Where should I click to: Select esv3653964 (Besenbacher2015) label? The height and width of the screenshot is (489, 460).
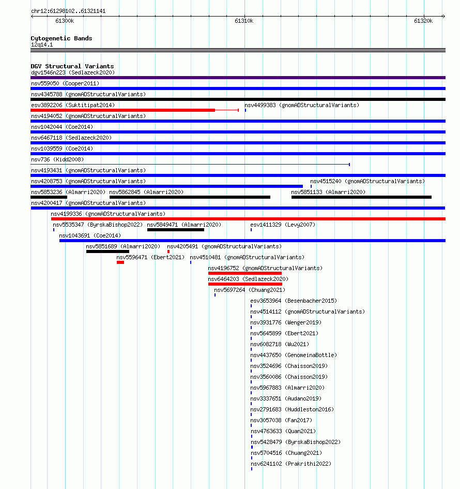coord(294,301)
